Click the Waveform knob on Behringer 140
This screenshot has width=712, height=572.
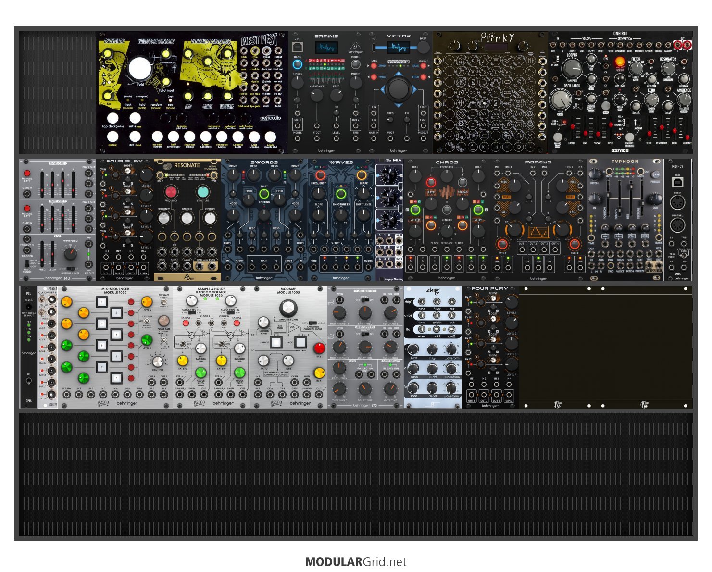tap(70, 254)
